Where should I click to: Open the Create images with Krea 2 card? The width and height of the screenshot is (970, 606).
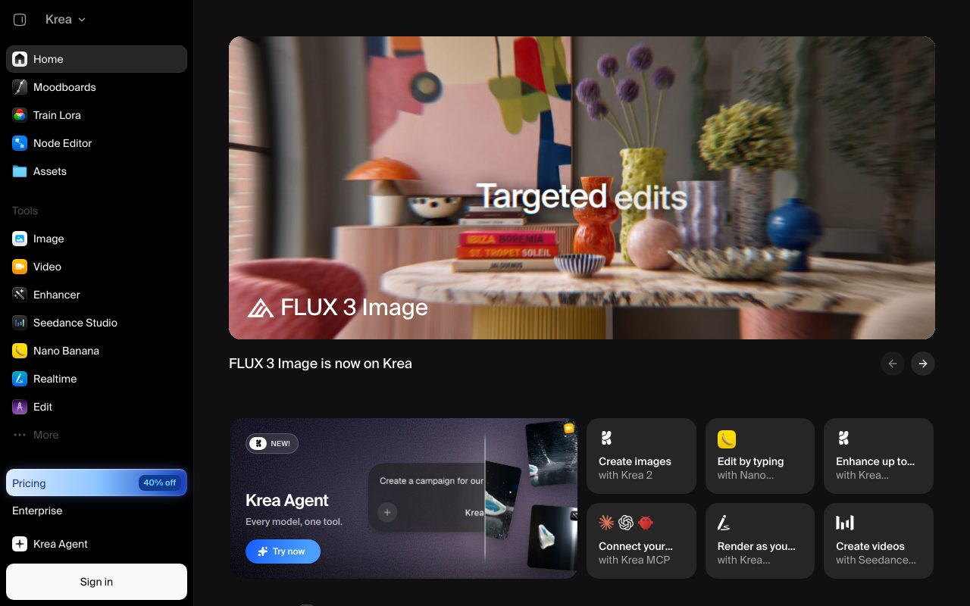[x=641, y=456]
